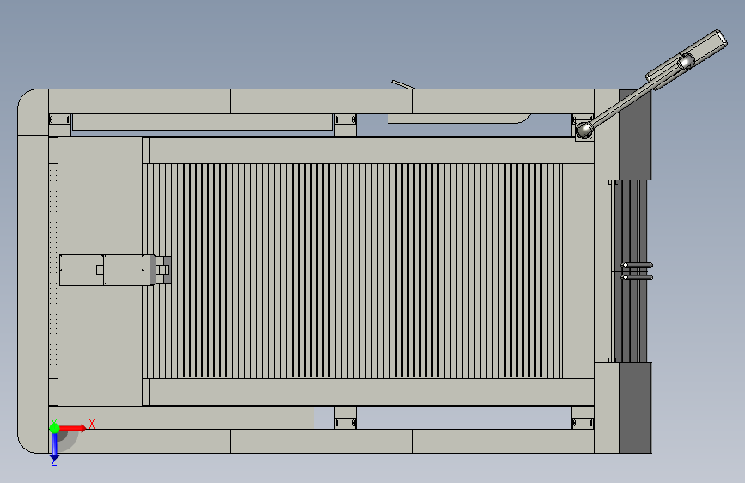745x483 pixels.
Task: Pick the lower dark gray end block
Action: [x=635, y=407]
